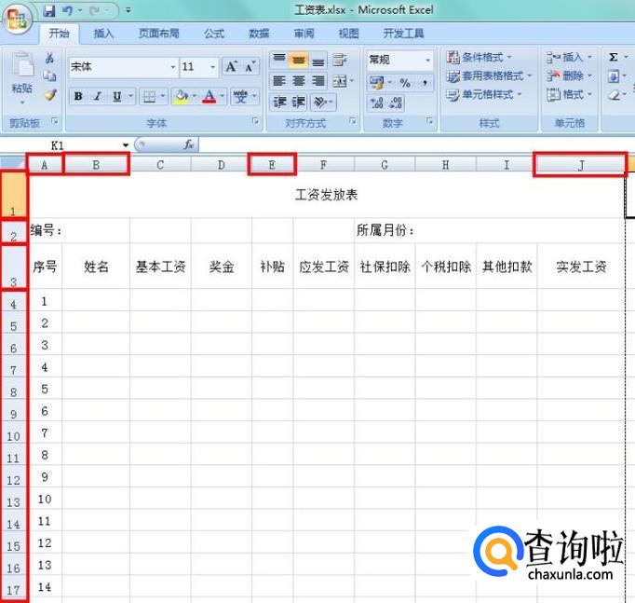Click the fx insert function button

point(188,144)
